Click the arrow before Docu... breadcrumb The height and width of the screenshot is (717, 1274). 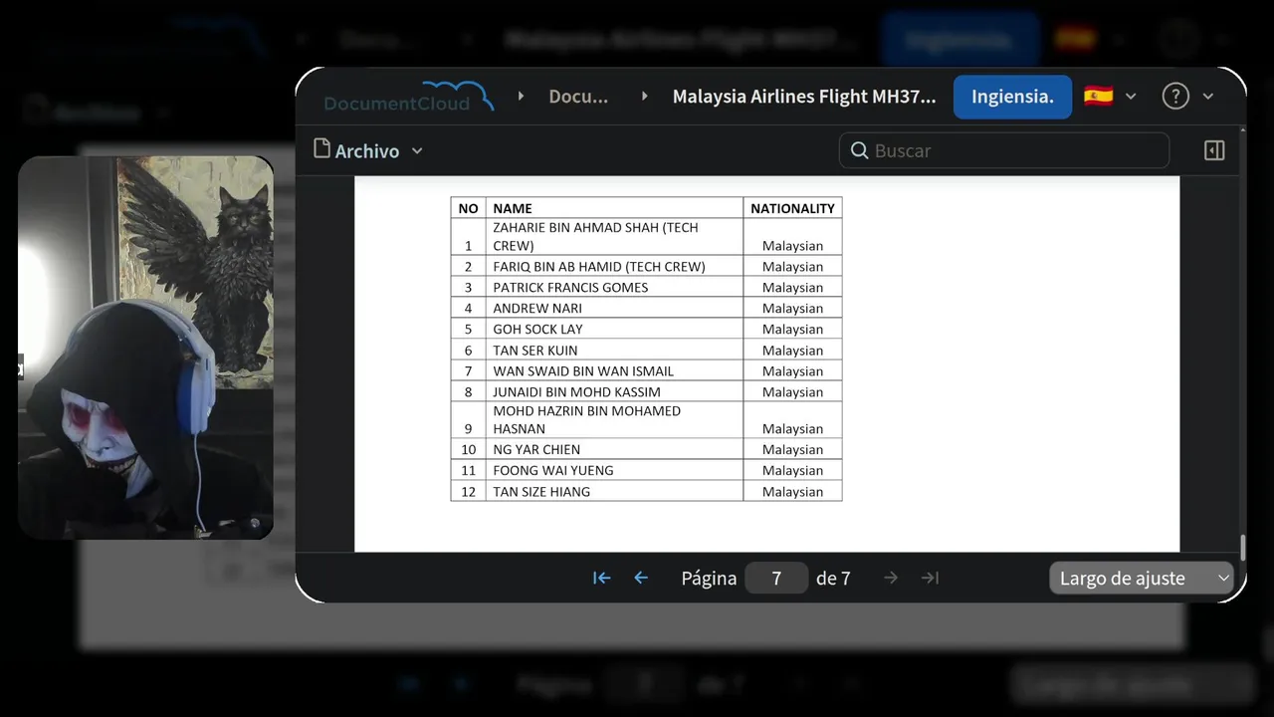coord(522,97)
